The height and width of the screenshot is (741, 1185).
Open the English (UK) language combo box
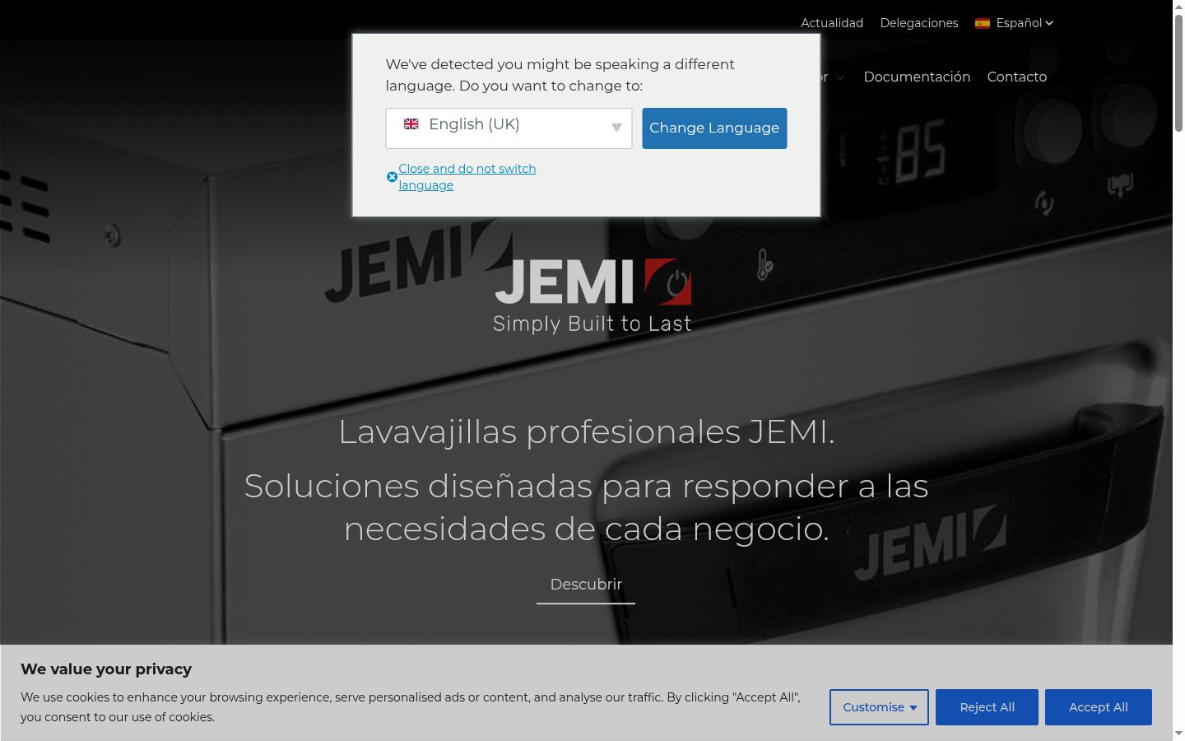click(509, 128)
